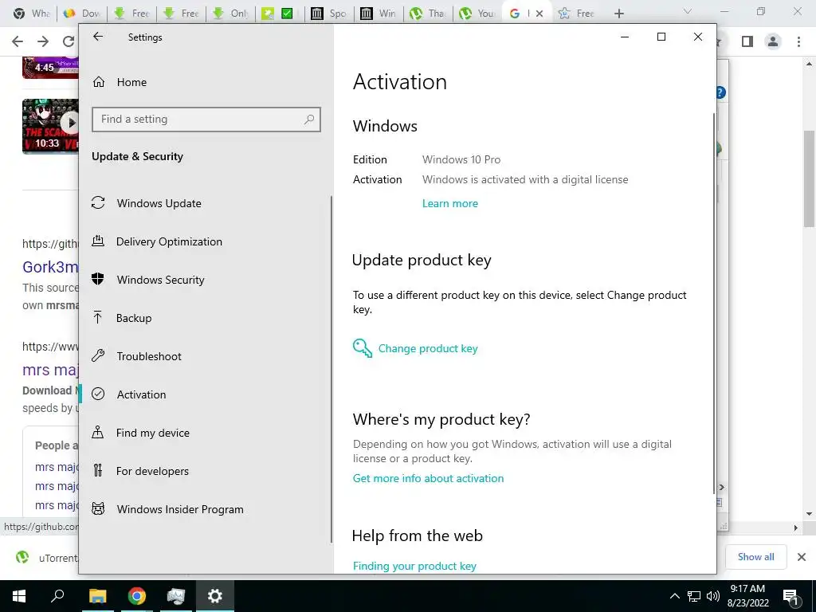
Task: Click the Settings content vertical scrollbar
Action: point(714,304)
